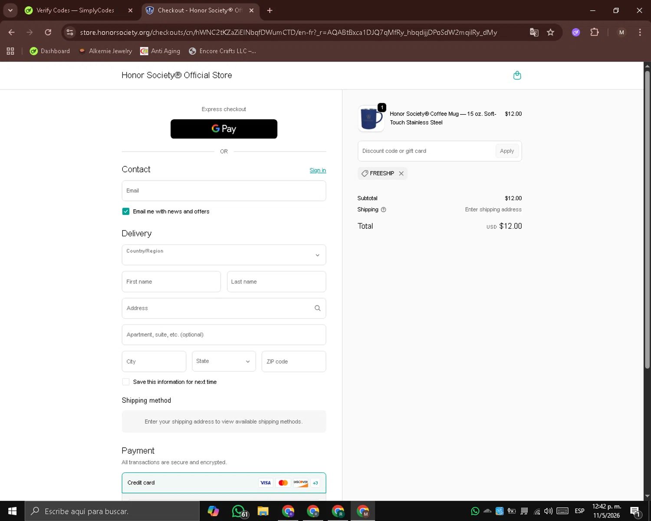Open the Windows Start menu
651x521 pixels.
pyautogui.click(x=12, y=511)
